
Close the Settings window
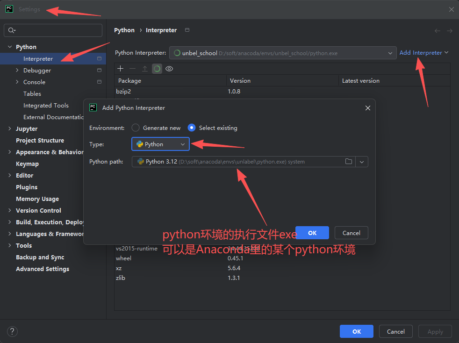click(452, 9)
